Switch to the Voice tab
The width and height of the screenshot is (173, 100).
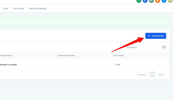6,9
